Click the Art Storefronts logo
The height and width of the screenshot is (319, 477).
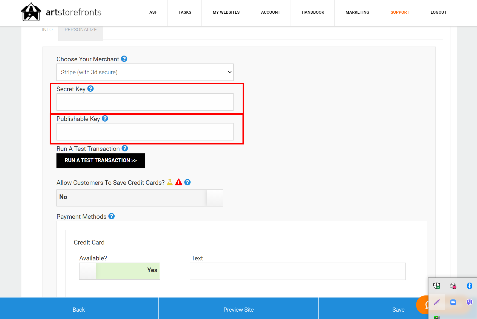pyautogui.click(x=61, y=12)
